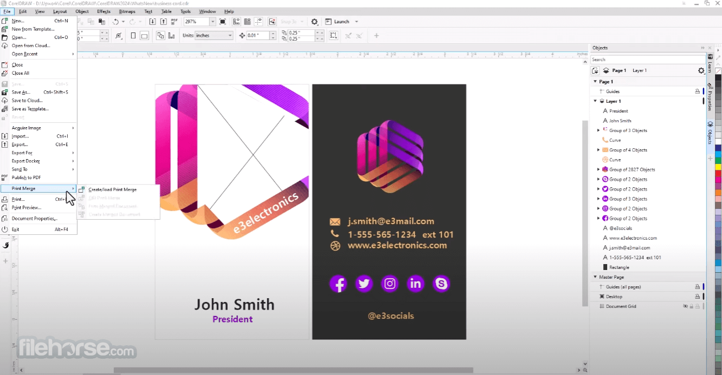The height and width of the screenshot is (375, 722).
Task: Toggle lock on the Desktop layer
Action: tap(698, 297)
